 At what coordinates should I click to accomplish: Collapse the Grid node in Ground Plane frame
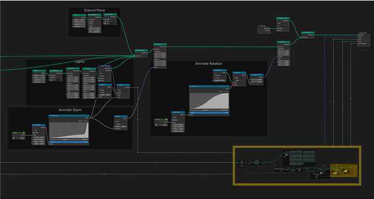[74, 15]
